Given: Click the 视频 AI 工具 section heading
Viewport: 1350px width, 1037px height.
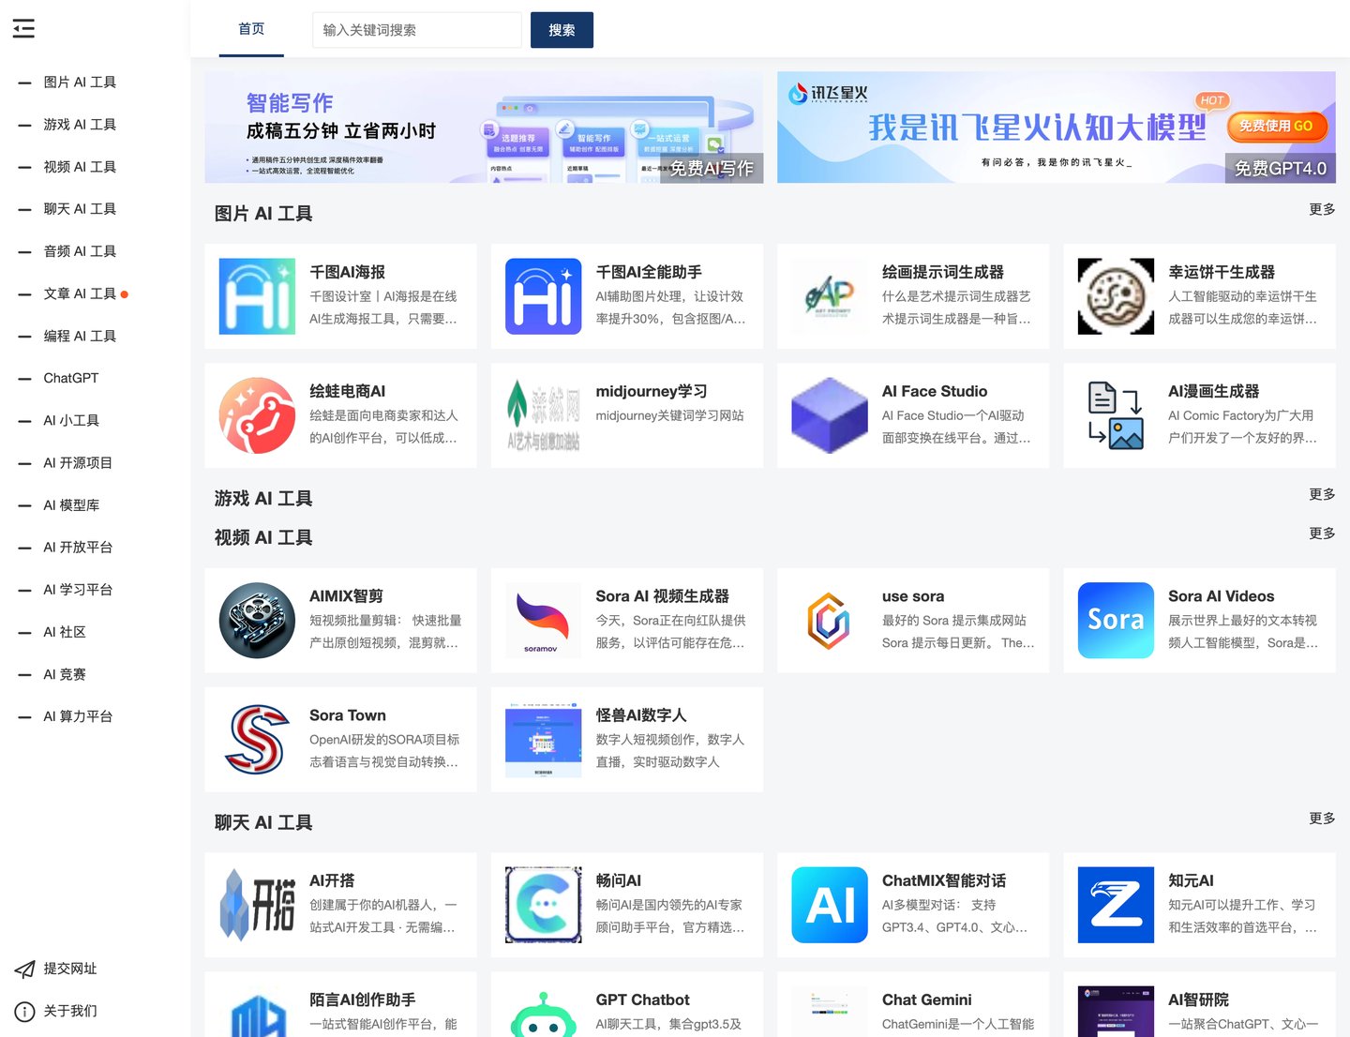Looking at the screenshot, I should (x=263, y=538).
